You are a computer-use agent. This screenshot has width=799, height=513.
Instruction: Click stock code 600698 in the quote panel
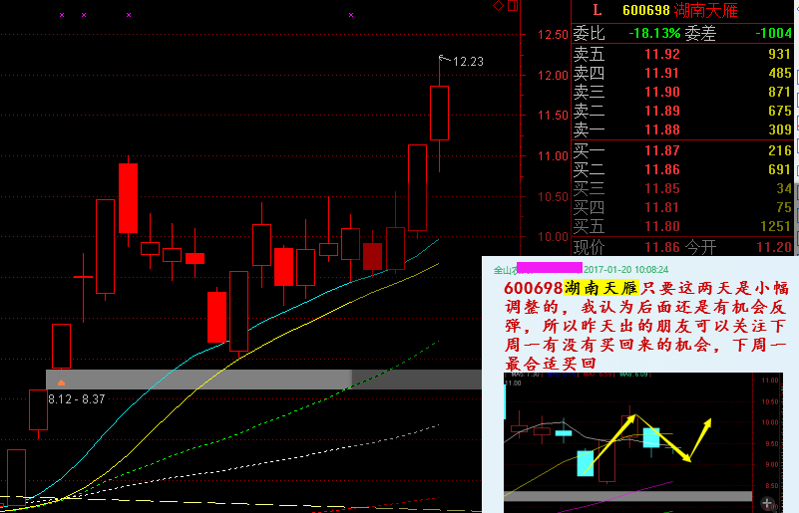coord(645,11)
